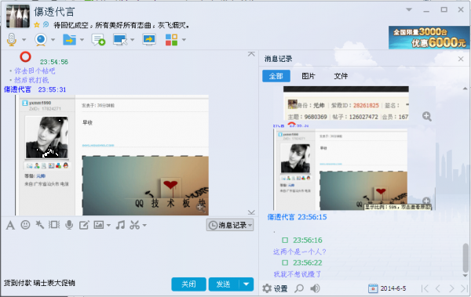Open voice call options dropdown arrow

(24, 40)
